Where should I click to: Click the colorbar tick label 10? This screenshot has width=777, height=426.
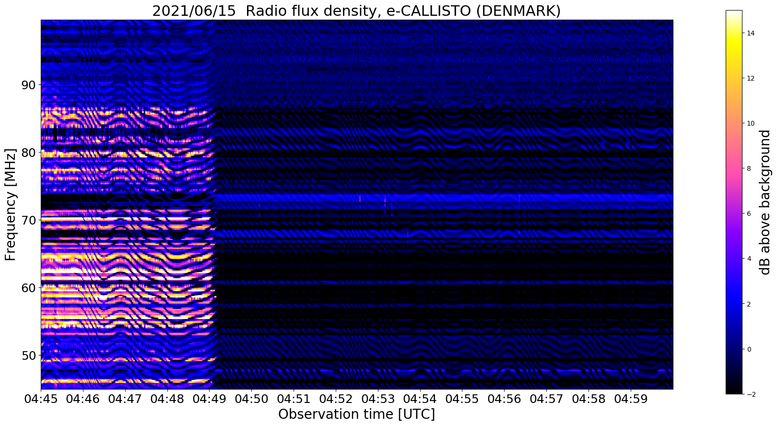[750, 123]
